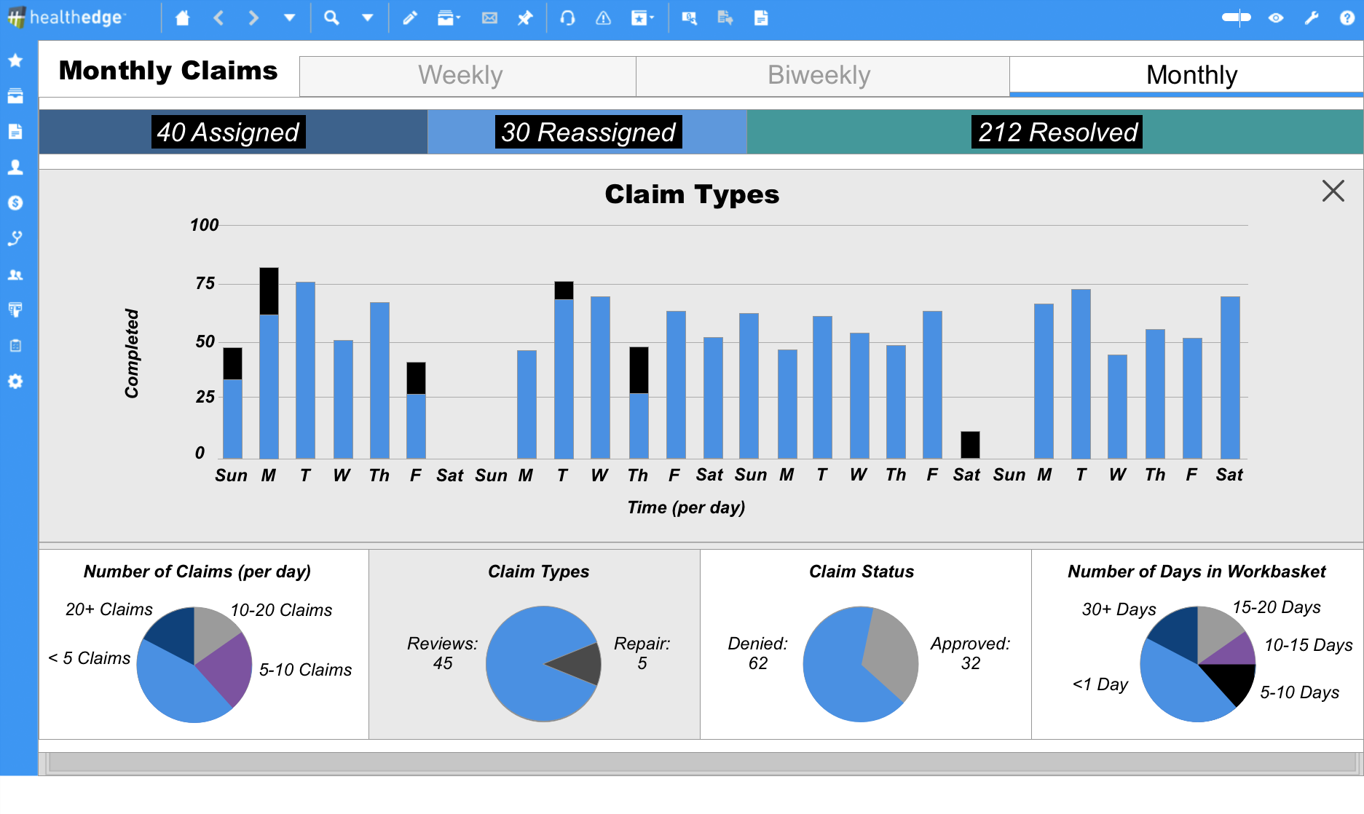
Task: Open settings gear in sidebar
Action: click(15, 382)
